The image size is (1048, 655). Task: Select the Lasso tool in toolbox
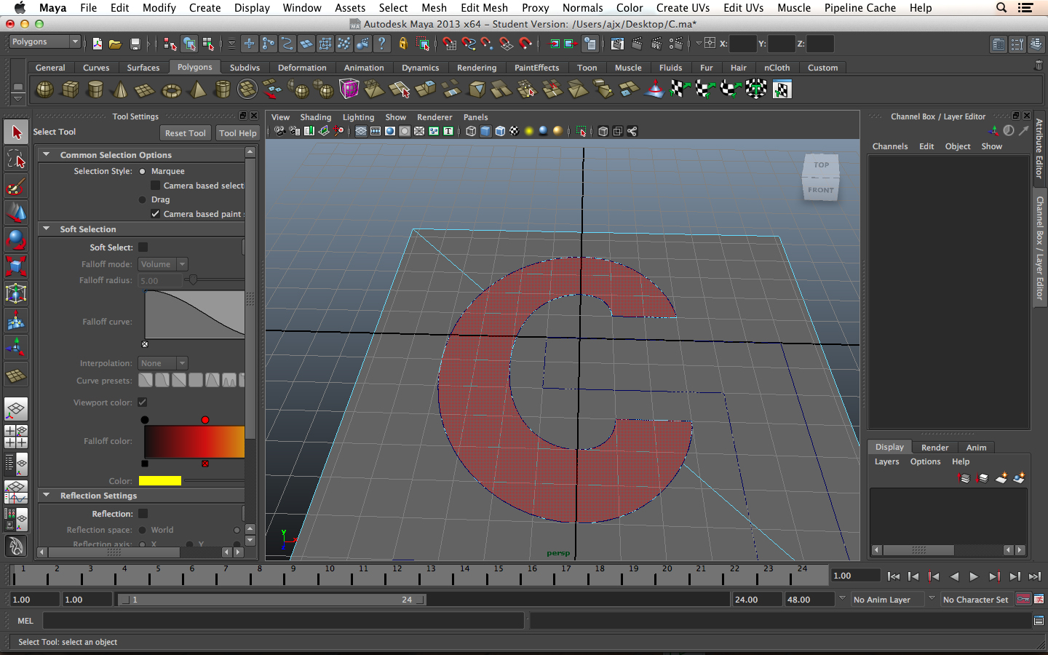[15, 159]
